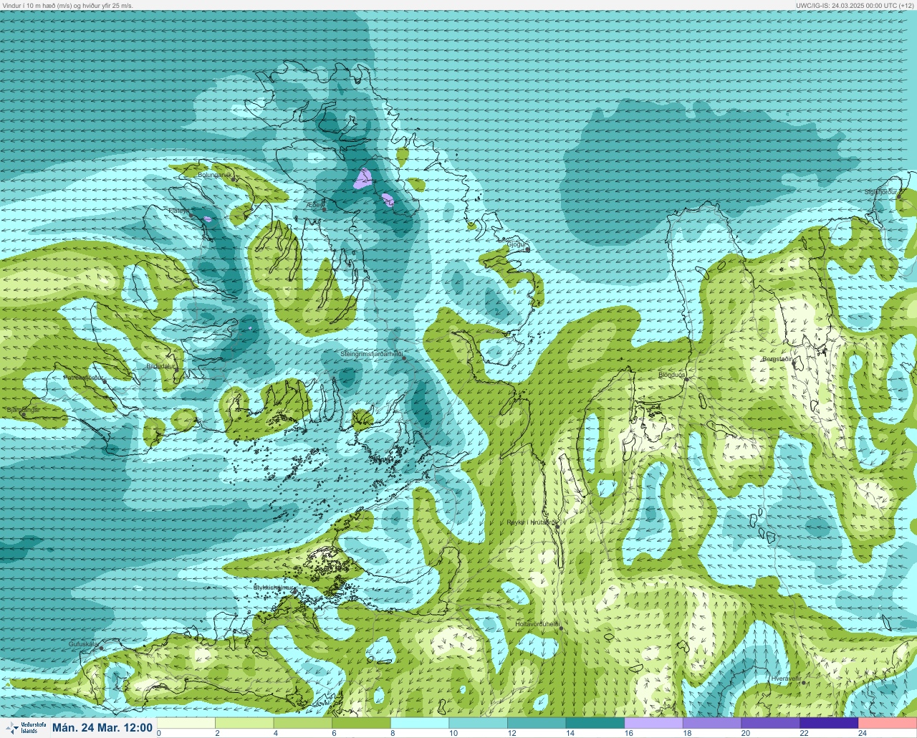
Task: Click the Siglufjörður station label
Action: 880,192
